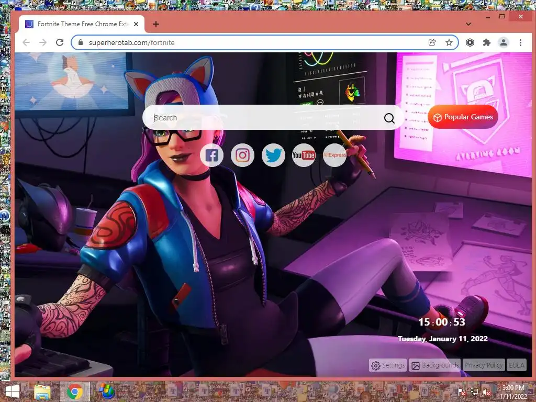Image resolution: width=536 pixels, height=402 pixels.
Task: Open a new tab with plus button
Action: pyautogui.click(x=156, y=24)
